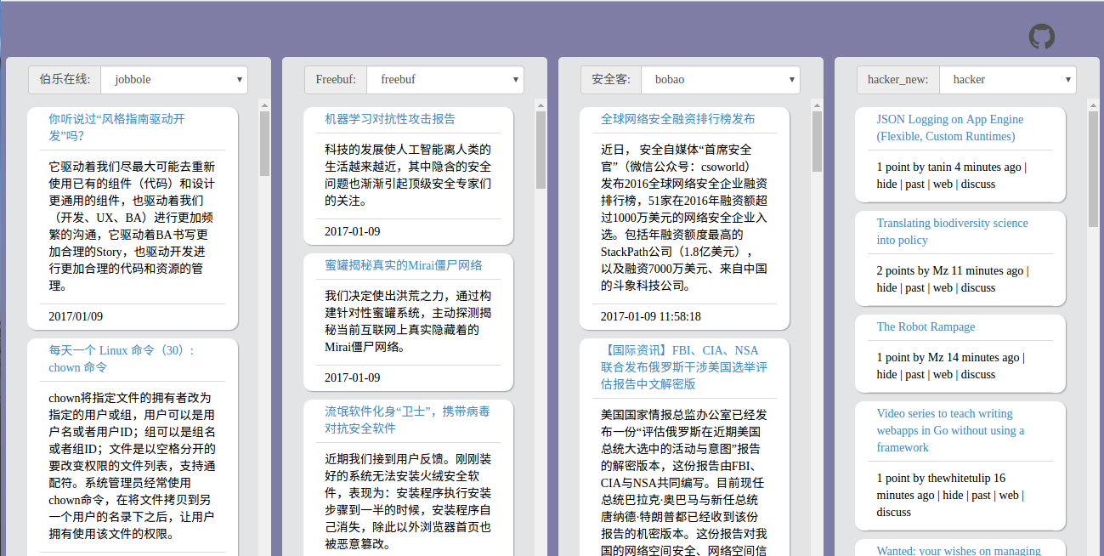The height and width of the screenshot is (556, 1104).
Task: Click the bobao column scrollbar thumb
Action: click(x=817, y=141)
